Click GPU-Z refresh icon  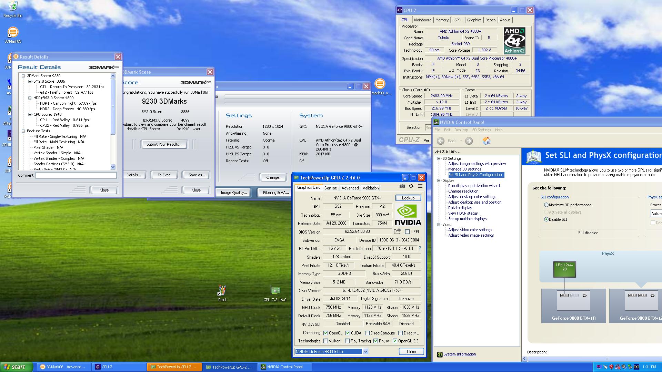point(411,186)
